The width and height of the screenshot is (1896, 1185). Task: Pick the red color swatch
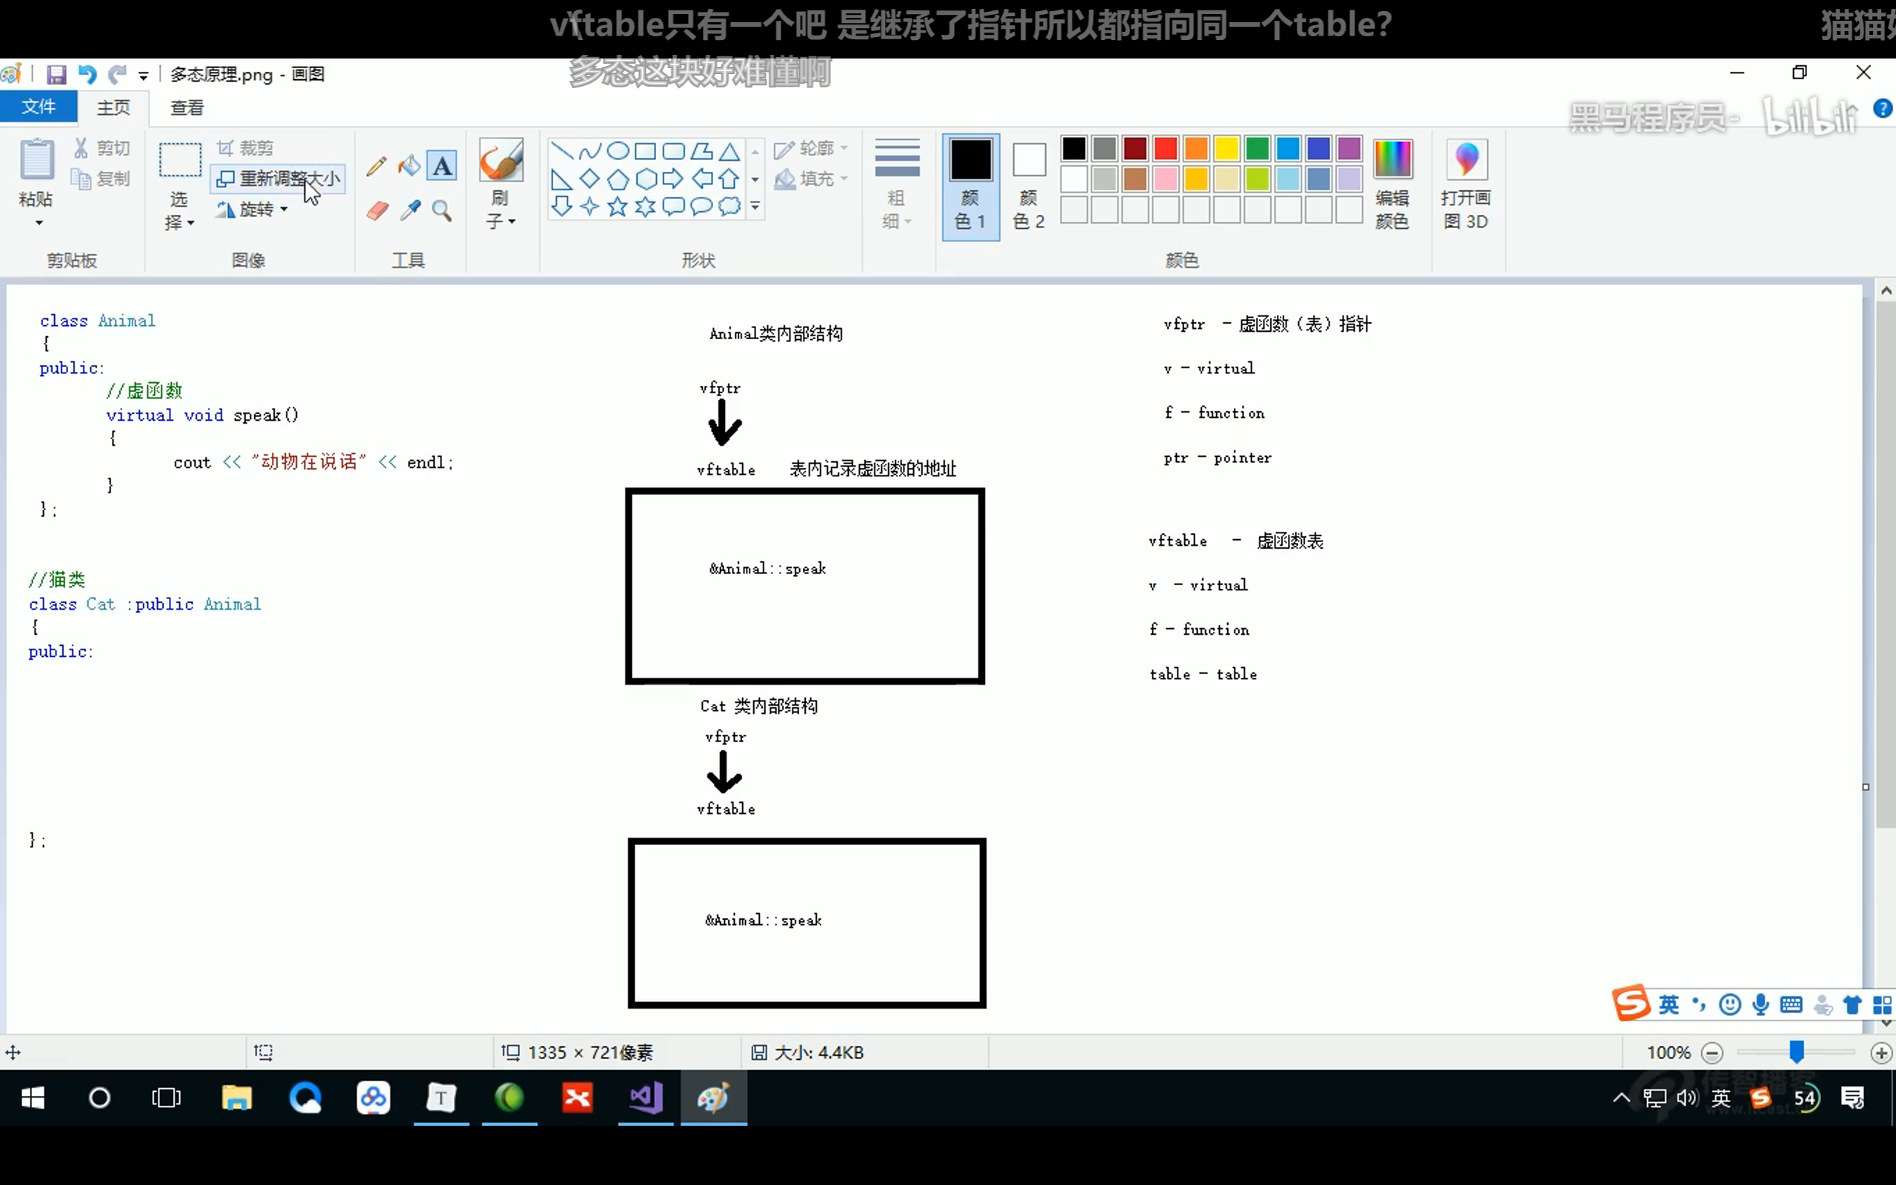[x=1165, y=148]
